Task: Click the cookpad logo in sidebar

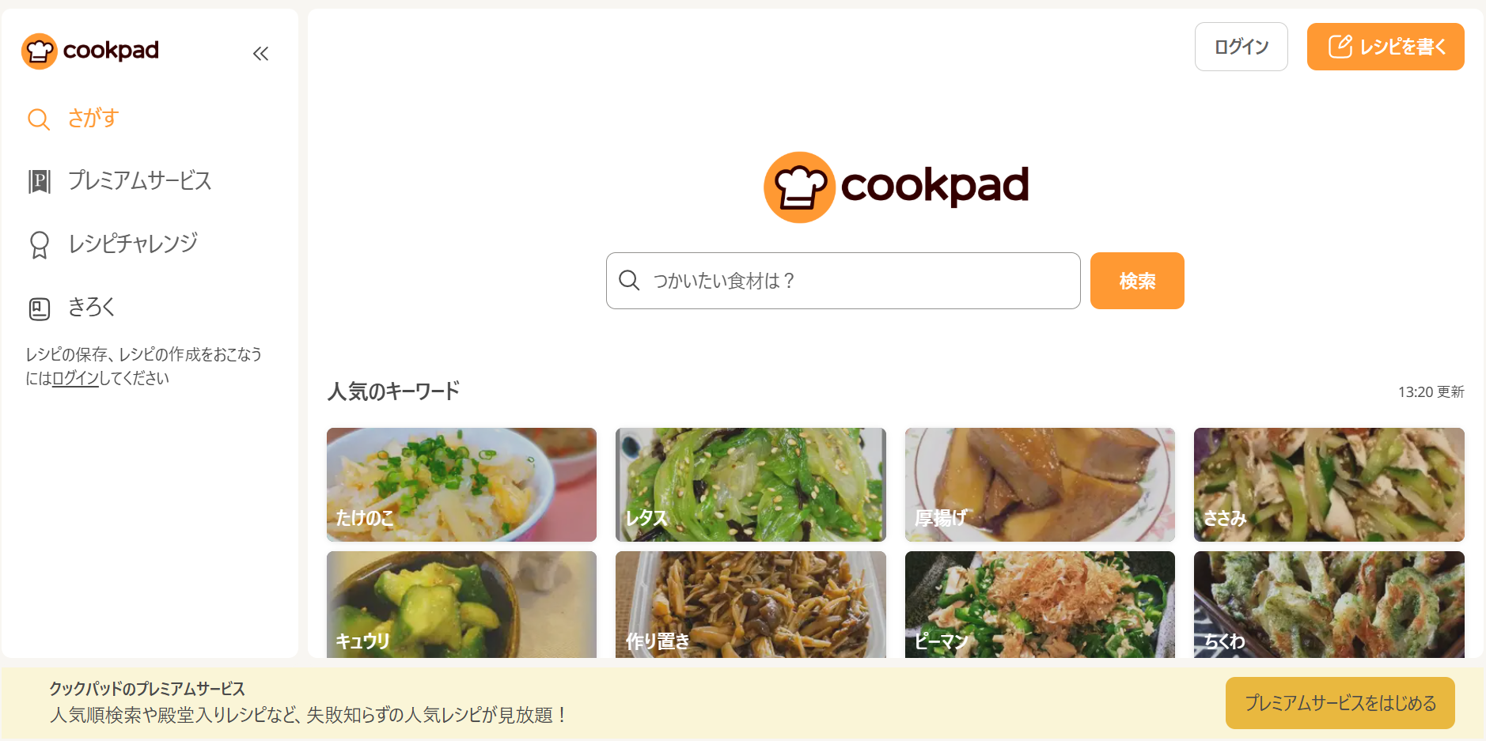Action: (x=90, y=51)
